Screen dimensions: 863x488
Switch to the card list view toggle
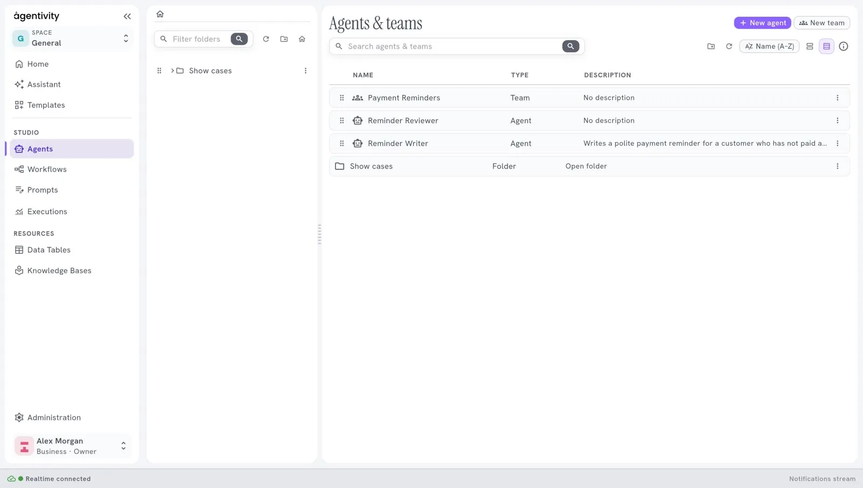tap(810, 46)
